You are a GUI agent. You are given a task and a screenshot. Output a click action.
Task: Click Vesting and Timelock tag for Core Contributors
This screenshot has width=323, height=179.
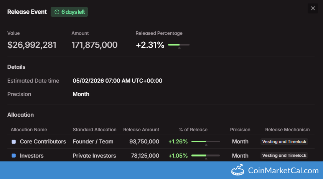(284, 142)
